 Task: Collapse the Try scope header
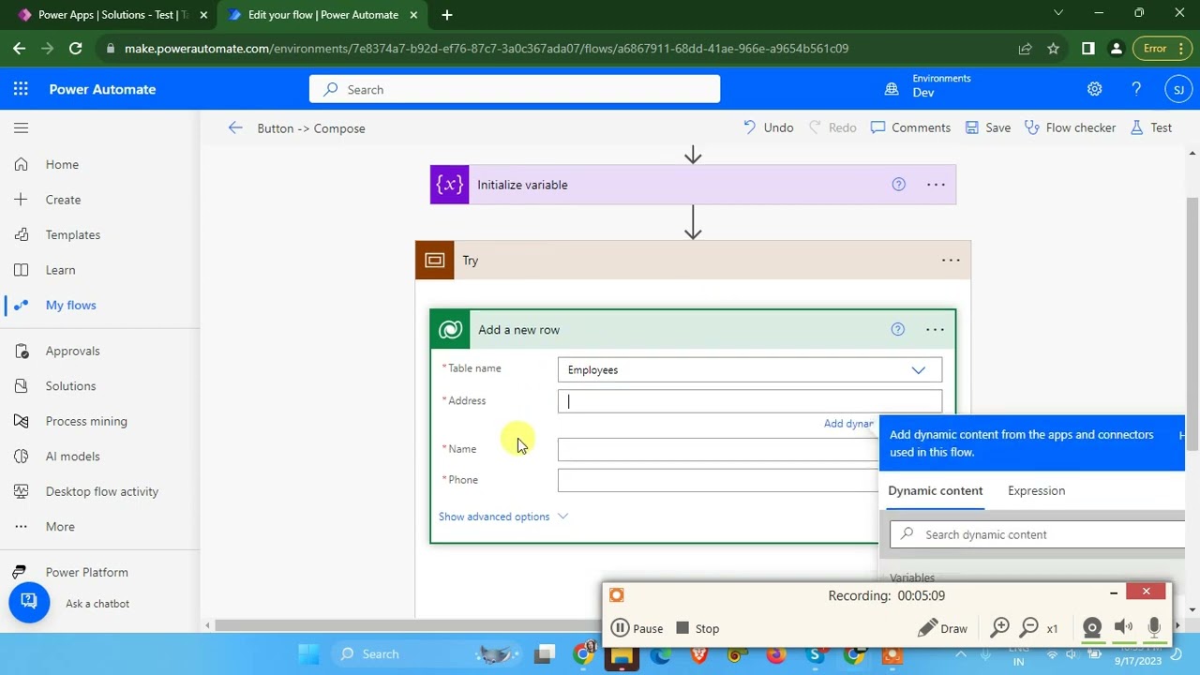pyautogui.click(x=693, y=261)
